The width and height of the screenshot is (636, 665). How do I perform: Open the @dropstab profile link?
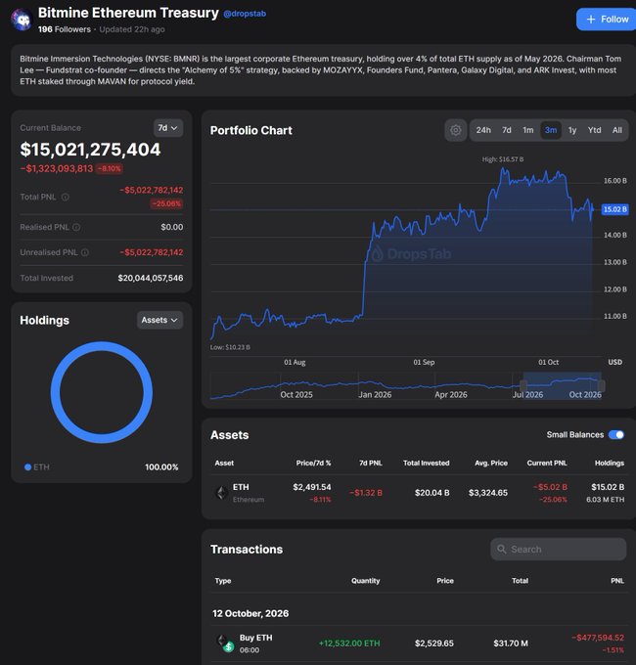(245, 14)
